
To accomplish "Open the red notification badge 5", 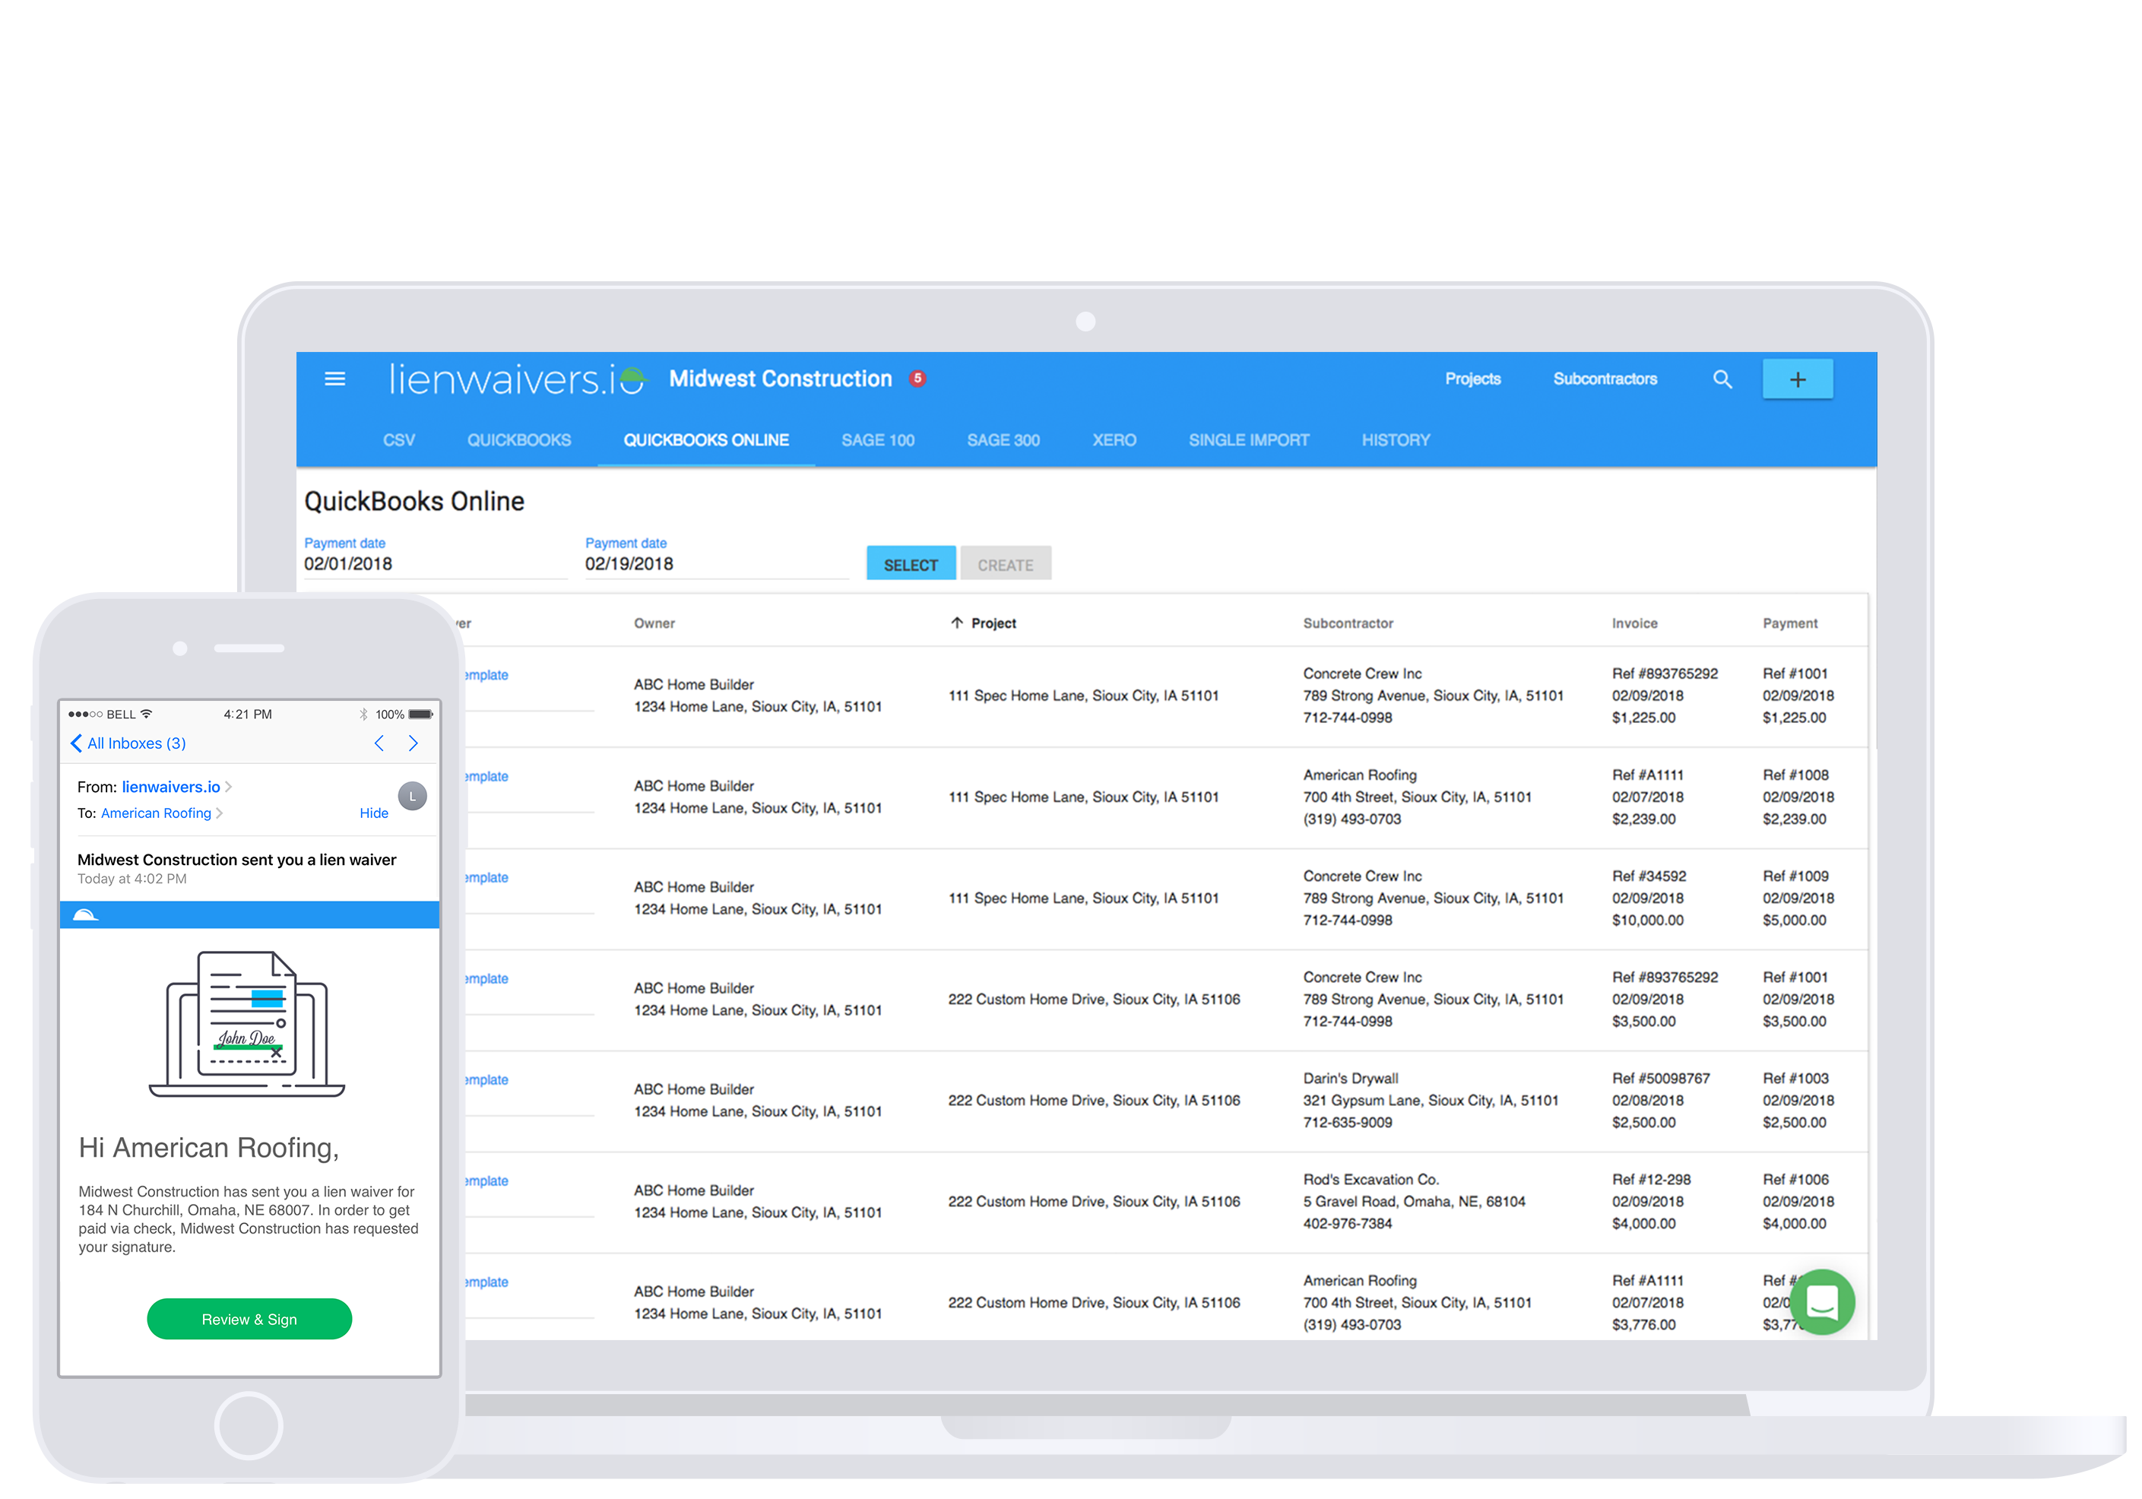I will (918, 379).
